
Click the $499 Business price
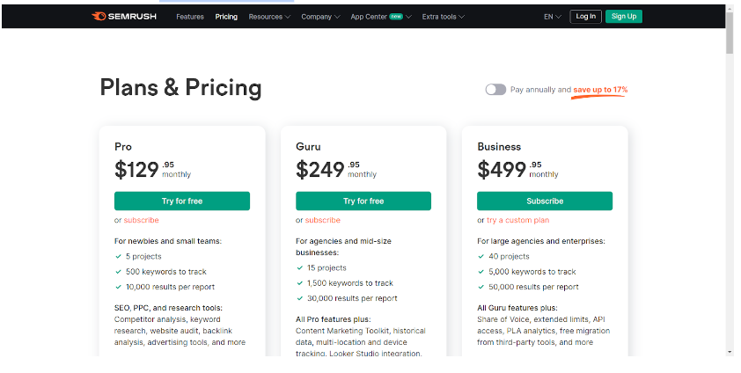coord(502,170)
